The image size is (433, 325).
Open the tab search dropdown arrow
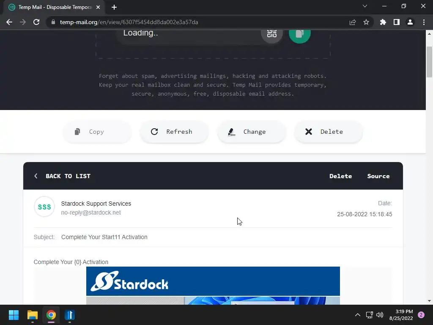click(365, 6)
